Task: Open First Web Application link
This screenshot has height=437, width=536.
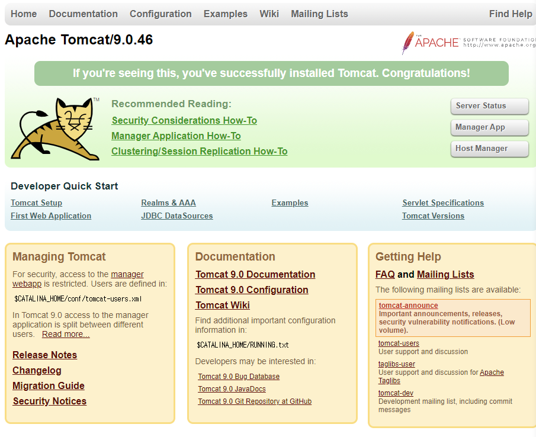Action: [51, 216]
